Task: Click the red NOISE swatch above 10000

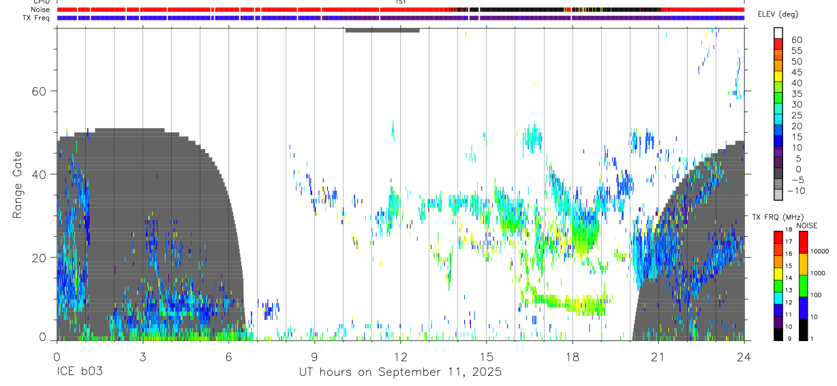Action: (803, 242)
